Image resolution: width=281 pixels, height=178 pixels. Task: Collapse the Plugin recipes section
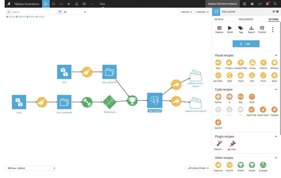(x=276, y=137)
